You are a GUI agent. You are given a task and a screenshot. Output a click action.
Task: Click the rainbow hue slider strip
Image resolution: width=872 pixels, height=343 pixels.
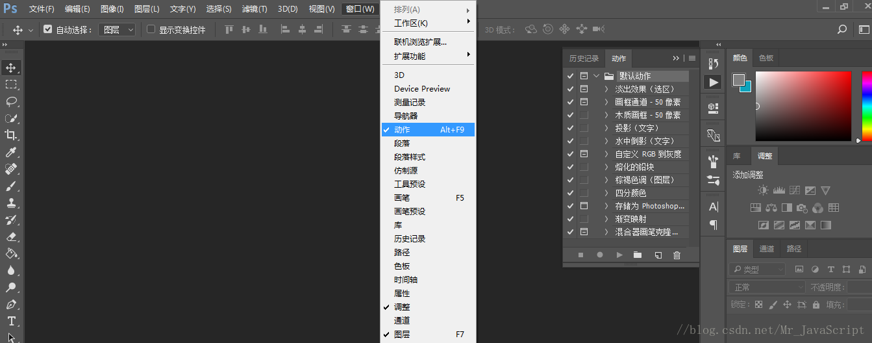(867, 105)
